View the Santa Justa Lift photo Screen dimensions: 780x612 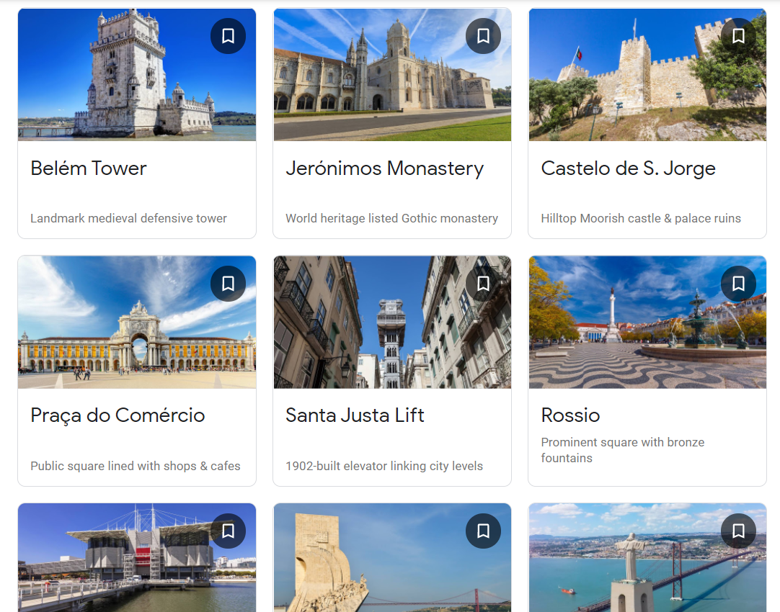pyautogui.click(x=392, y=322)
